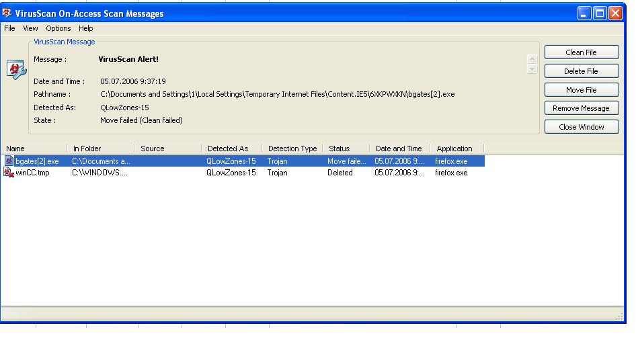
Task: Maximize the VirusScan window
Action: point(600,13)
